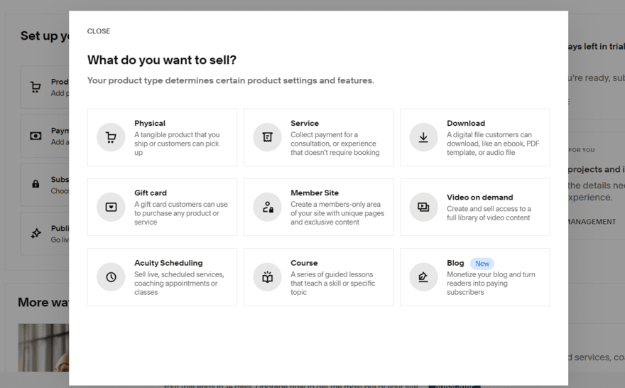Click 'A gift card customers can use' description
This screenshot has height=388, width=625.
pos(181,213)
